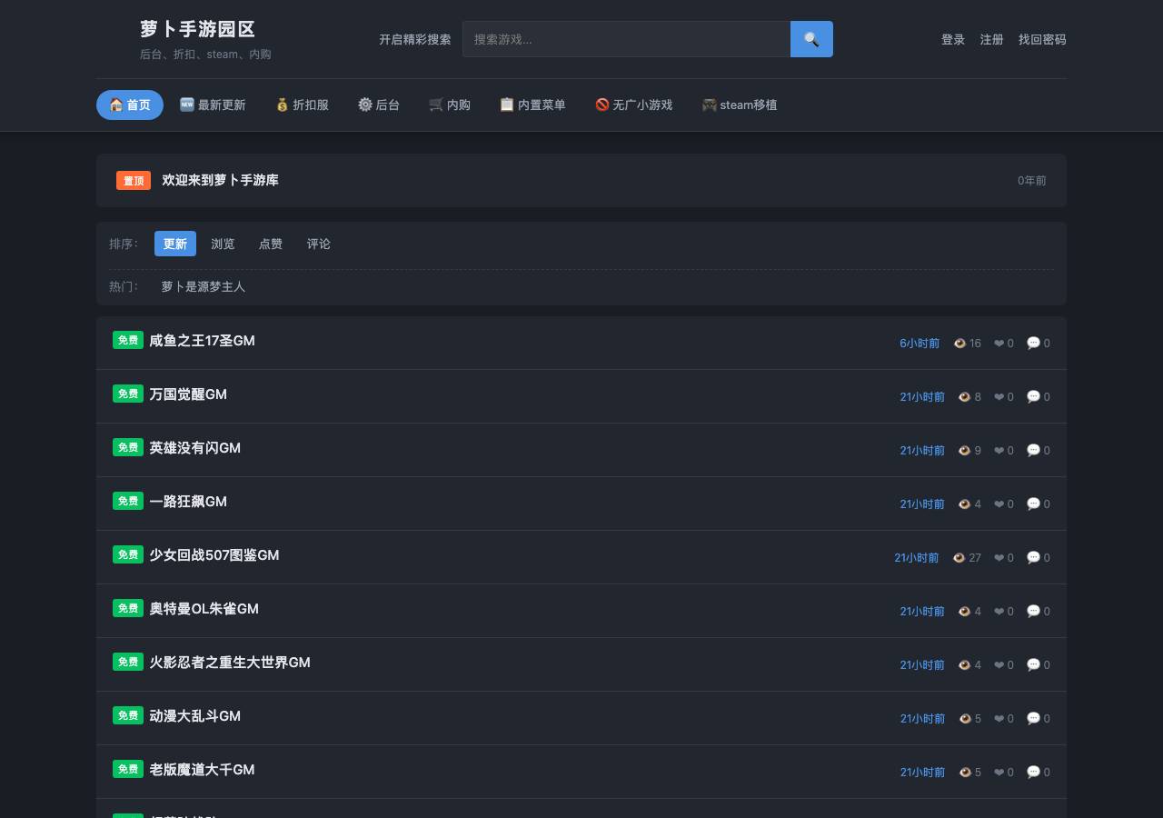This screenshot has height=818, width=1163.
Task: Open the post 咸鱼之王17圣GM
Action: pyautogui.click(x=202, y=341)
